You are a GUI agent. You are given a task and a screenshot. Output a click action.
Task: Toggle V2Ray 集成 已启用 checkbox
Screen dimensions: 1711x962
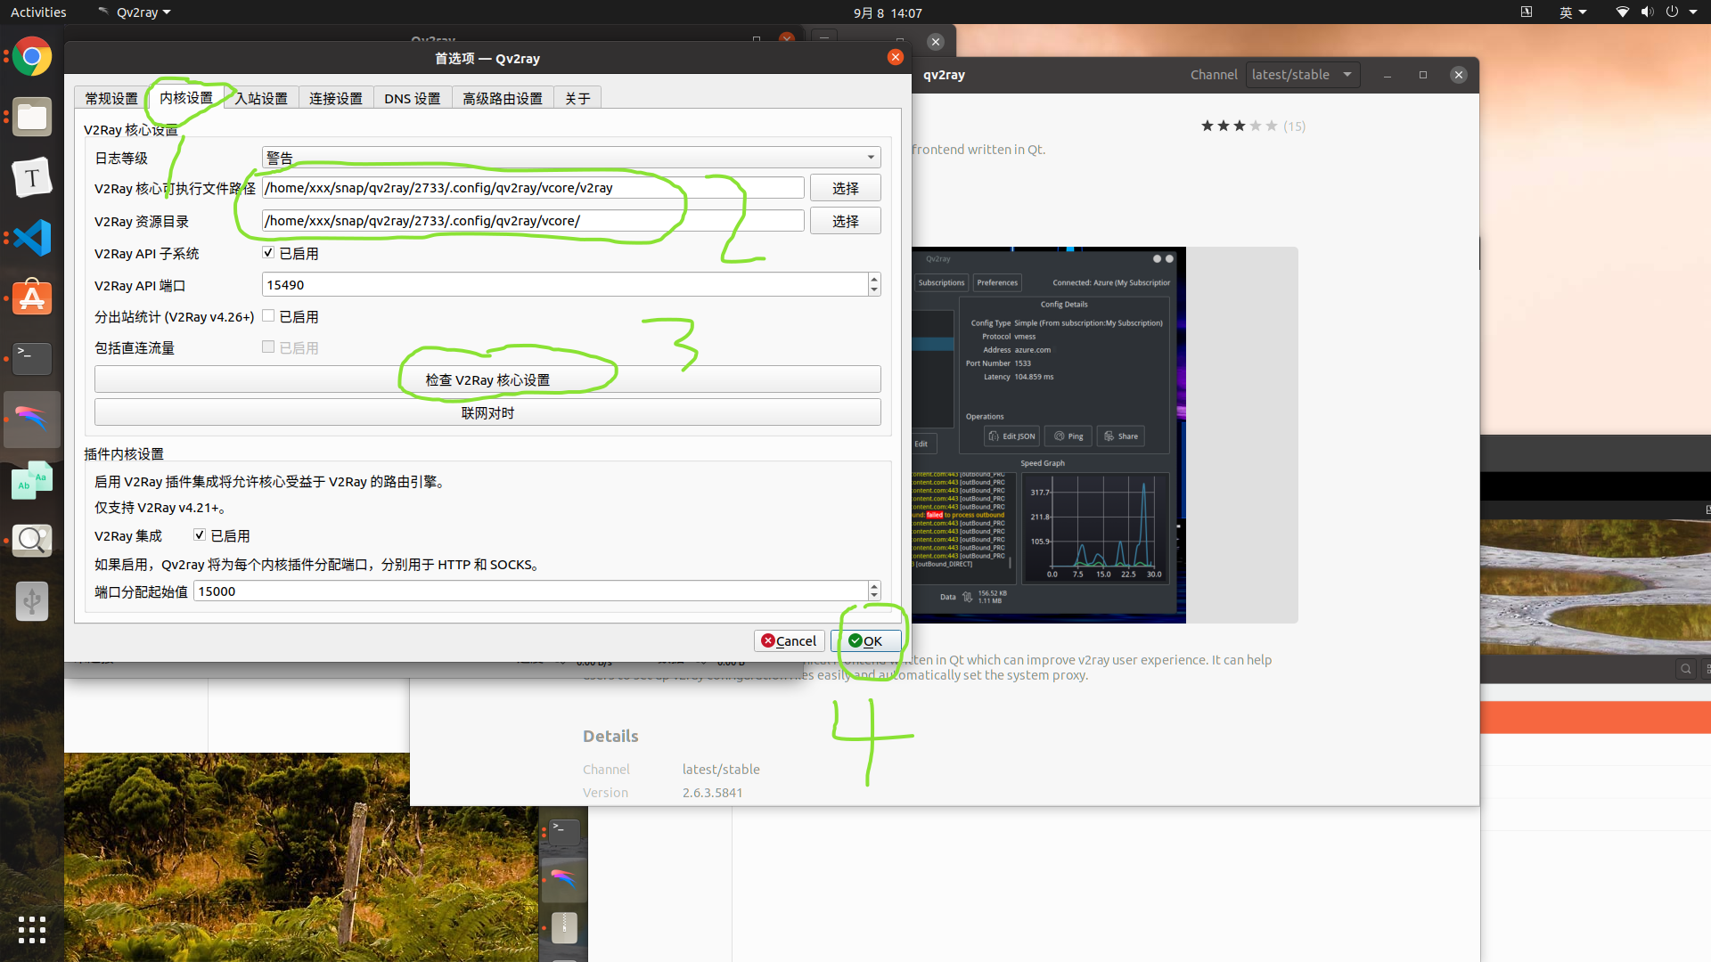(200, 535)
